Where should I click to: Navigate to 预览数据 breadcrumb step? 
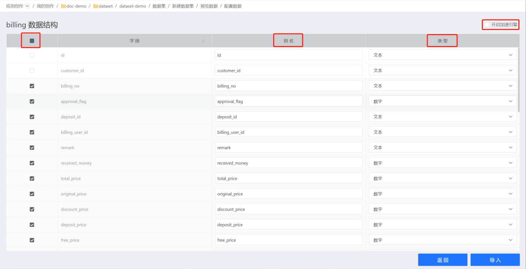(x=209, y=6)
